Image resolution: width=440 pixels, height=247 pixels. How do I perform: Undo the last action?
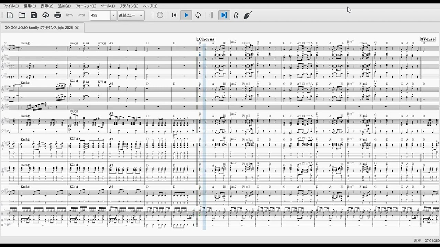[x=70, y=15]
